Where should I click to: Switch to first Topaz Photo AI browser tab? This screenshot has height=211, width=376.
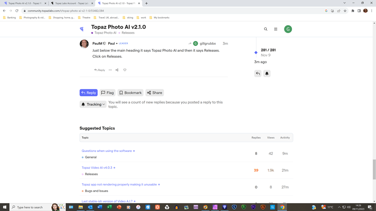click(25, 4)
